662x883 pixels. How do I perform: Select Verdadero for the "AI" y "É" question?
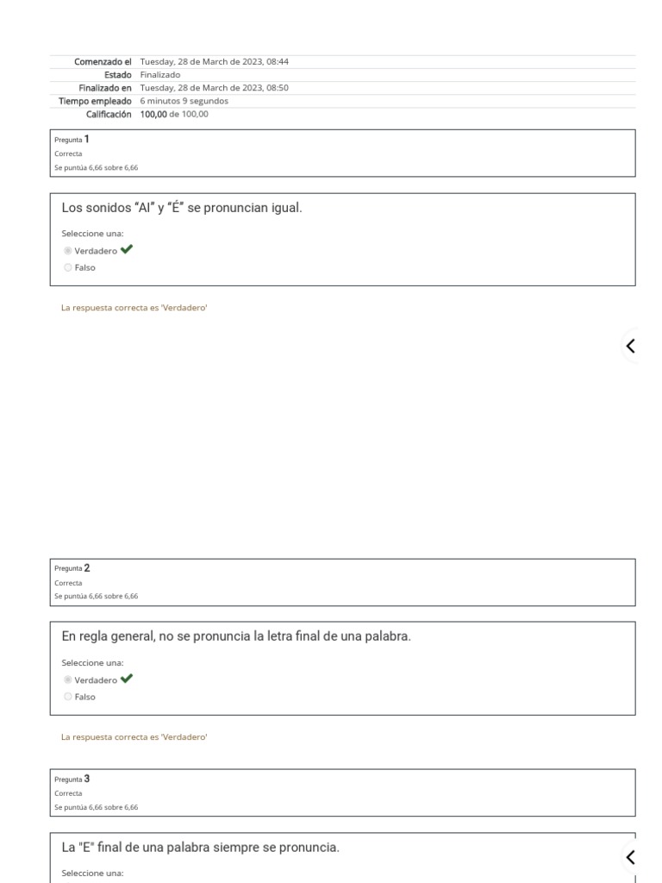point(68,251)
